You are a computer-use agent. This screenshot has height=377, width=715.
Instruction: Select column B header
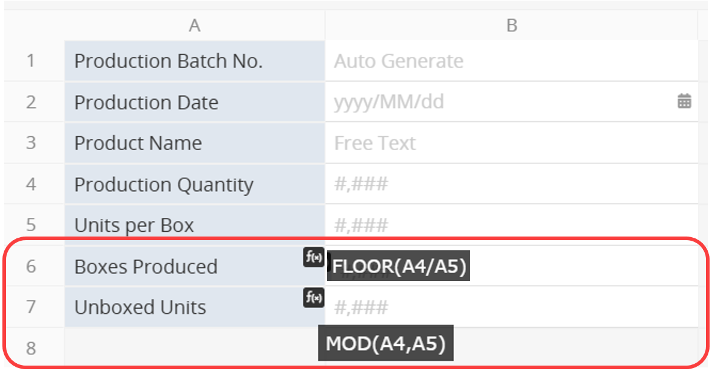pyautogui.click(x=511, y=25)
